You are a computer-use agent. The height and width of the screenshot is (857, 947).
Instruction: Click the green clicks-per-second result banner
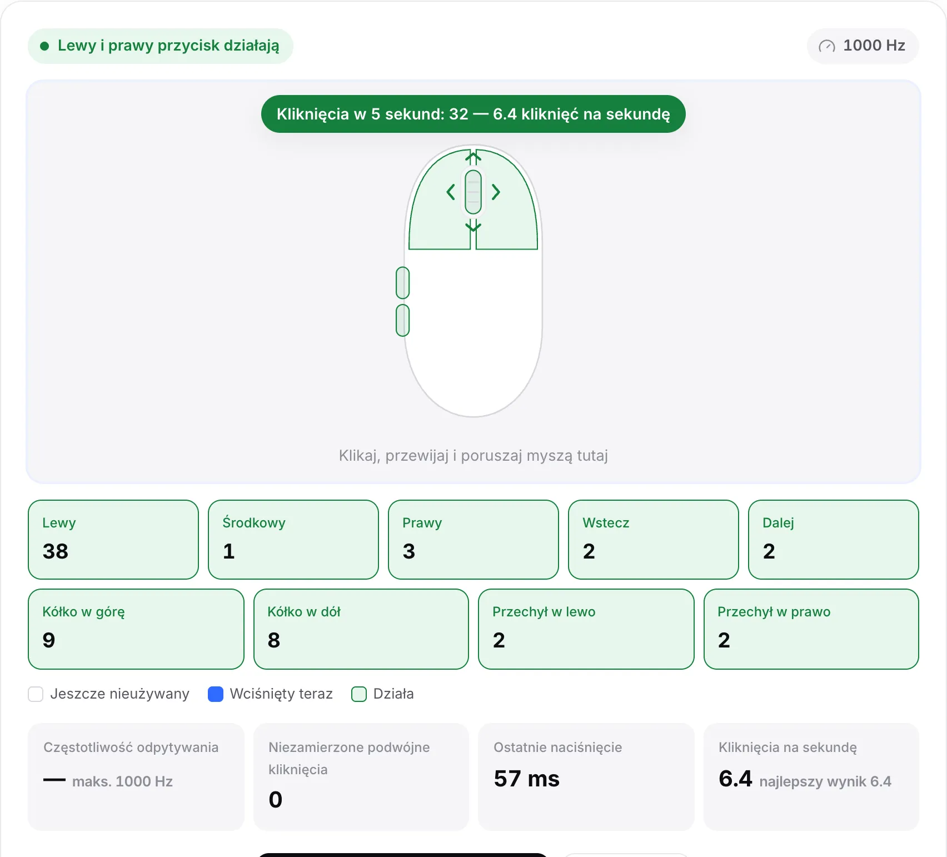474,114
